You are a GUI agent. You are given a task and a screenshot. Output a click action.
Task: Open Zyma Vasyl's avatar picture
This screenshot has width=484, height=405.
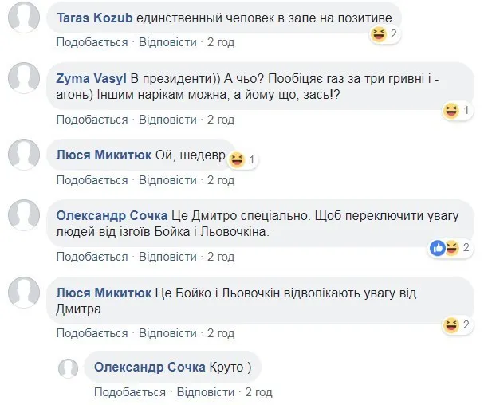pyautogui.click(x=24, y=78)
